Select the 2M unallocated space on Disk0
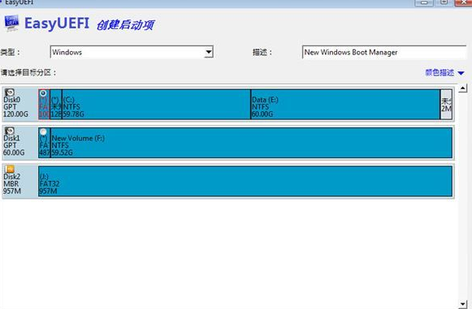Screen dimensions: 472x309 tap(447, 105)
